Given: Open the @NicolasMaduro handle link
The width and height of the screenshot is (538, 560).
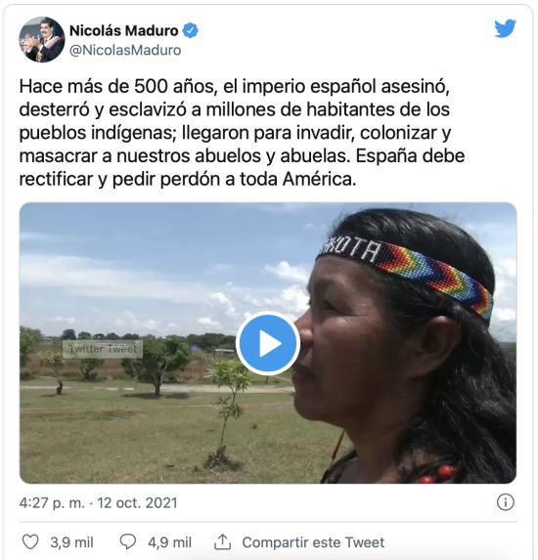Looking at the screenshot, I should [x=125, y=51].
